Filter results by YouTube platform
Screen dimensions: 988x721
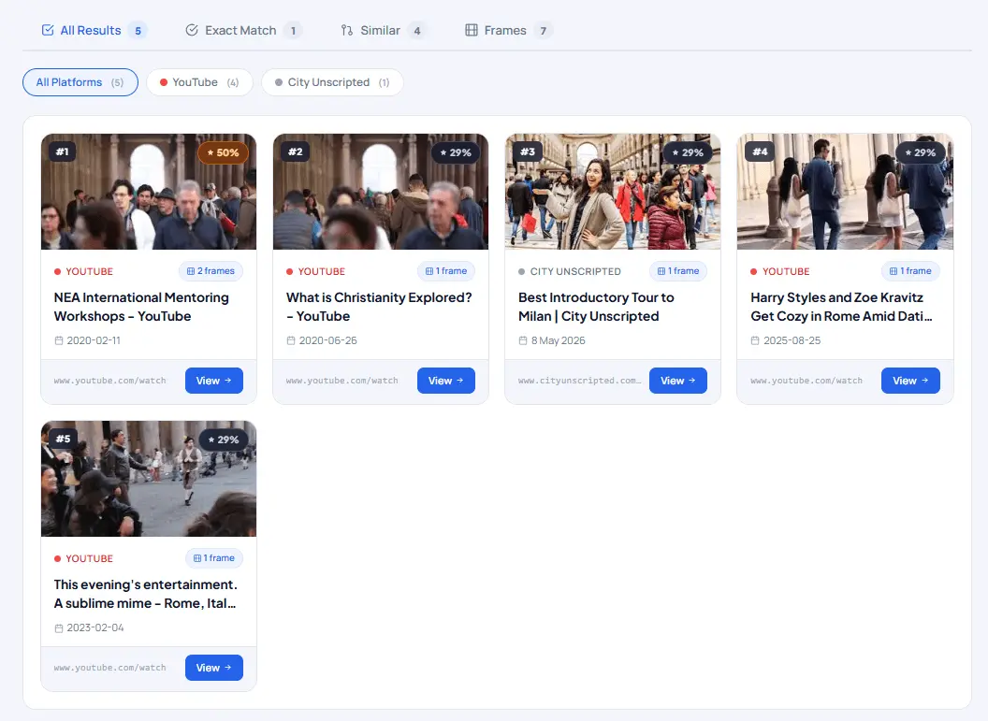[x=199, y=82]
